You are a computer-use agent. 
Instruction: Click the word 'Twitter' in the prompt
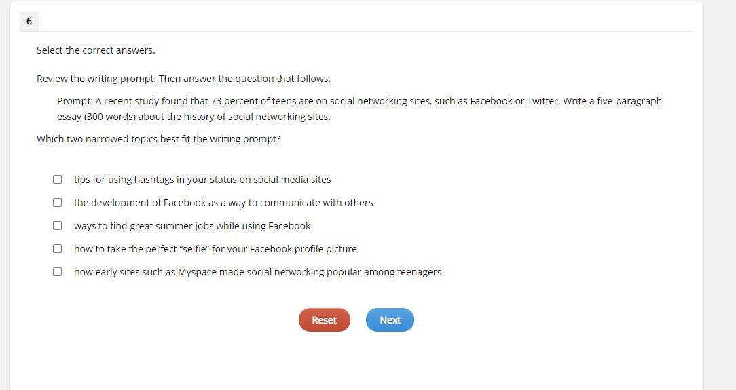tap(542, 101)
